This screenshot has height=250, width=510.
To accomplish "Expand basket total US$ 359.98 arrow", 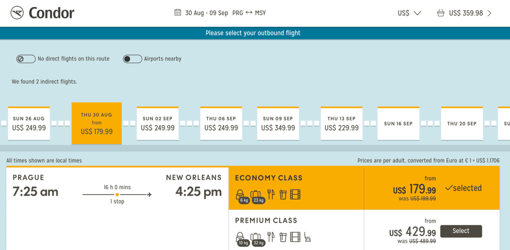I will [x=490, y=13].
